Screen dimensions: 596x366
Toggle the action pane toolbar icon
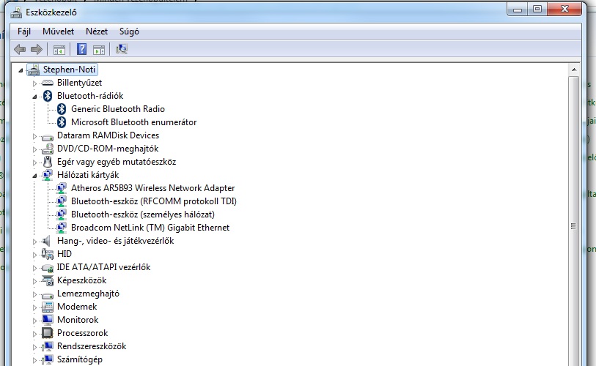click(99, 49)
